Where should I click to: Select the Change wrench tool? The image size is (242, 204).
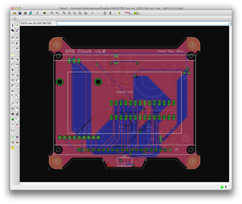point(17,49)
